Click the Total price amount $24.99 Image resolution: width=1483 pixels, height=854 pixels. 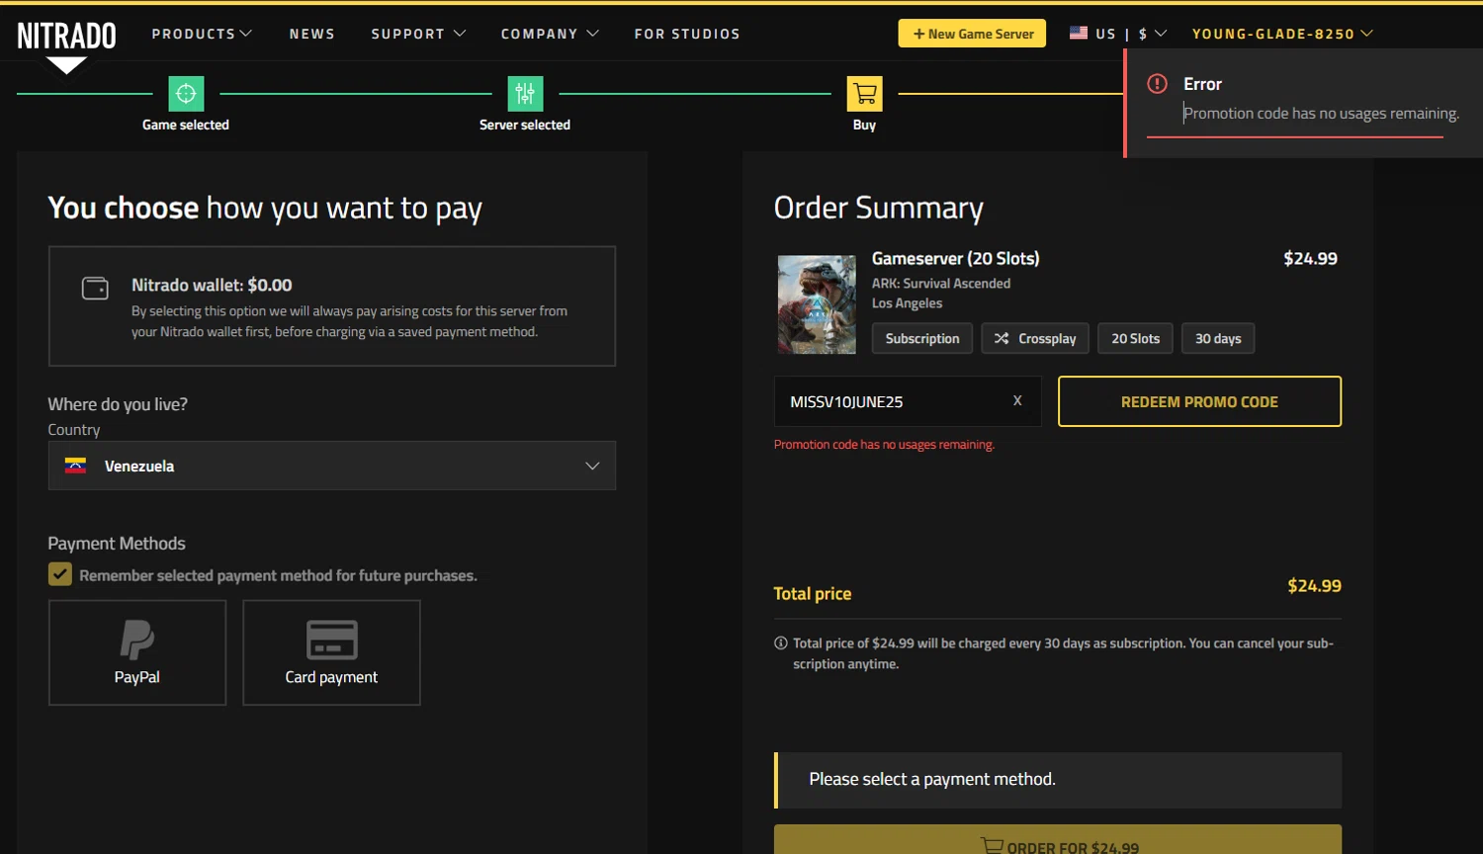point(1314,586)
